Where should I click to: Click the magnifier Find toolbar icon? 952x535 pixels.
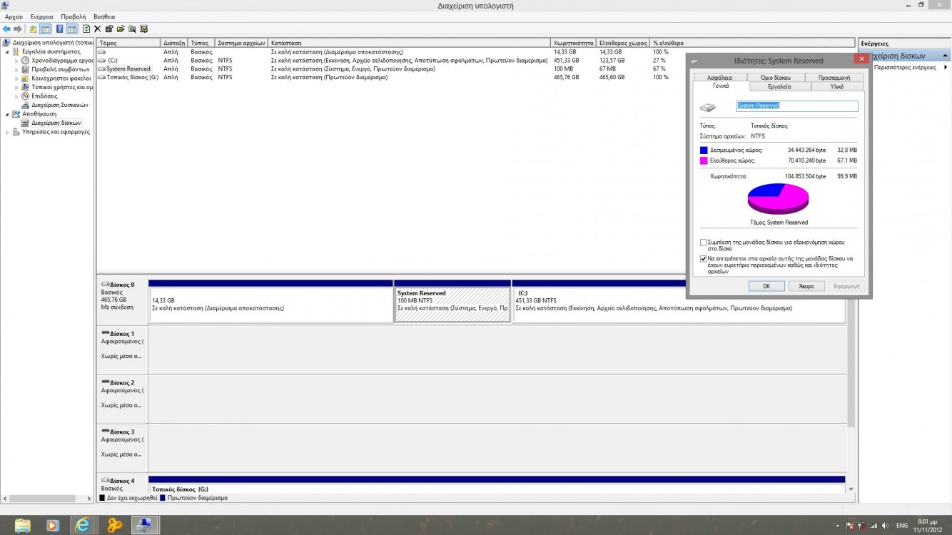click(x=132, y=29)
